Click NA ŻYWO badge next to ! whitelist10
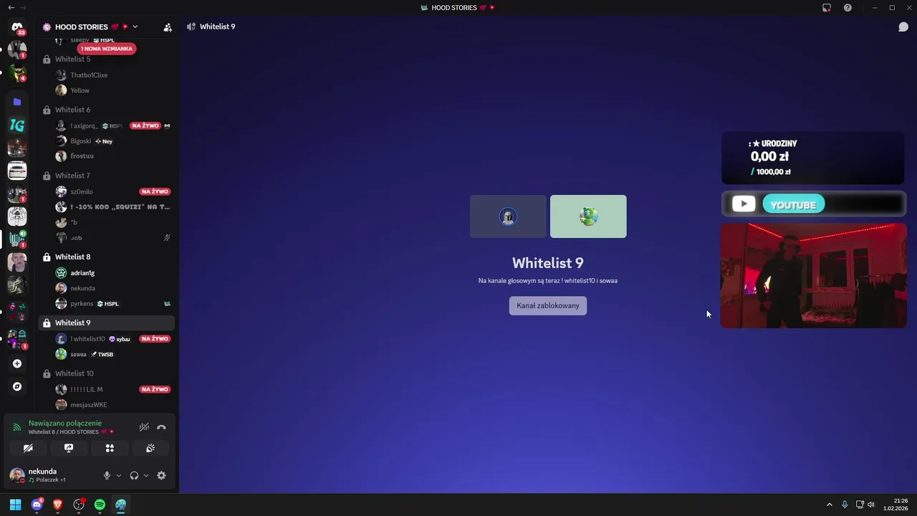917x516 pixels. pyautogui.click(x=155, y=339)
